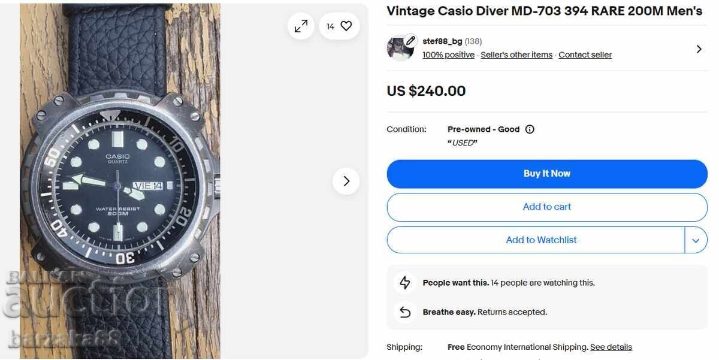Click the heart icon to favorite the listing

[x=346, y=26]
